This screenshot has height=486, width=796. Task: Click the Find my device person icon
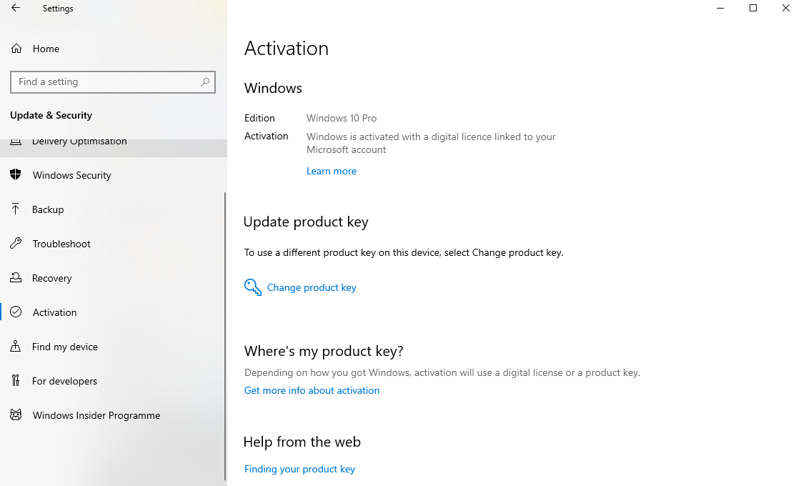[16, 347]
